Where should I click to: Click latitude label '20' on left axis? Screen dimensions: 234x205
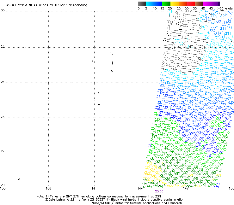point(3,185)
